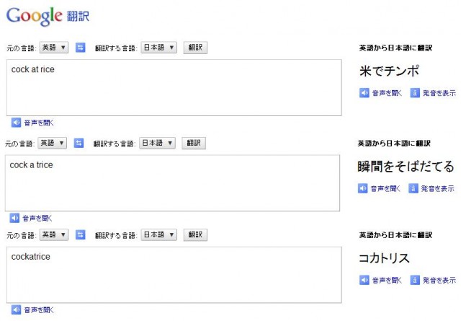
Task: Click the 翻訳 button in the cockatrice panel
Action: [195, 234]
